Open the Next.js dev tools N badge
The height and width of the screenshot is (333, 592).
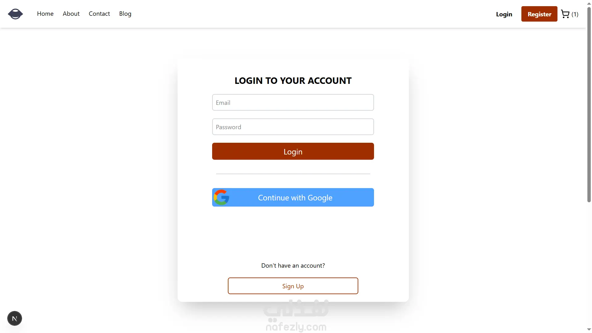pos(14,319)
